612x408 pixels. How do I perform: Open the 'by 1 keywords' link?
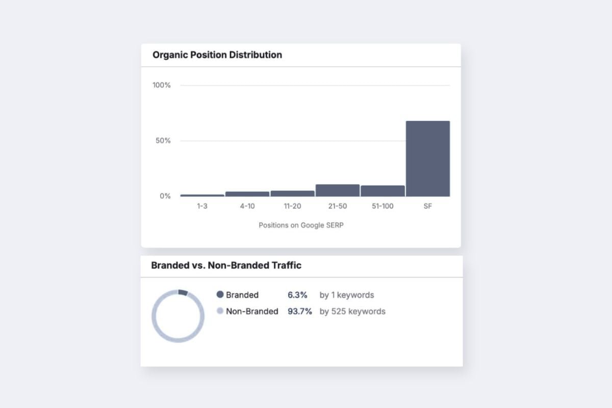pos(347,295)
